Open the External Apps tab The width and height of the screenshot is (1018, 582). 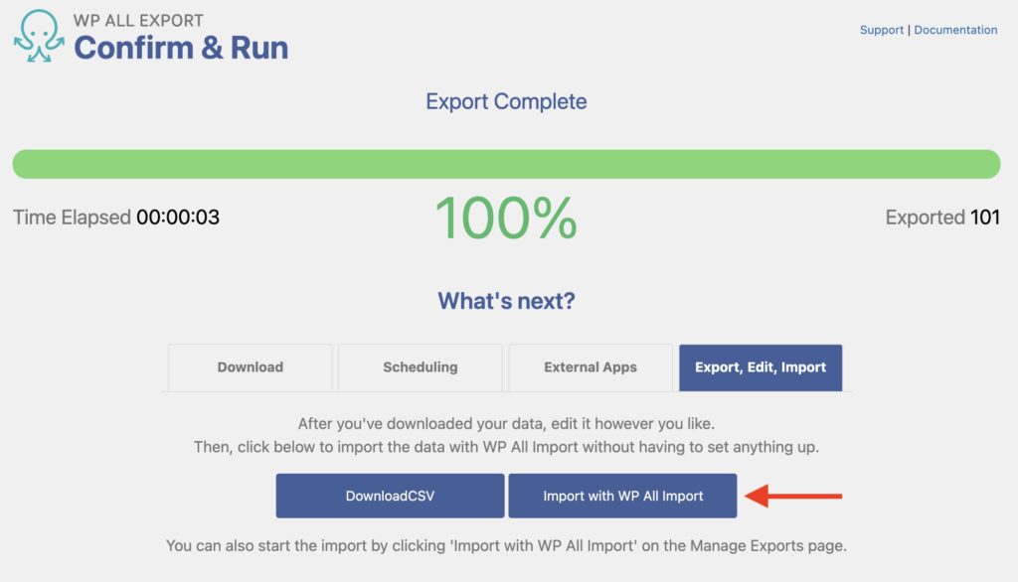(591, 367)
